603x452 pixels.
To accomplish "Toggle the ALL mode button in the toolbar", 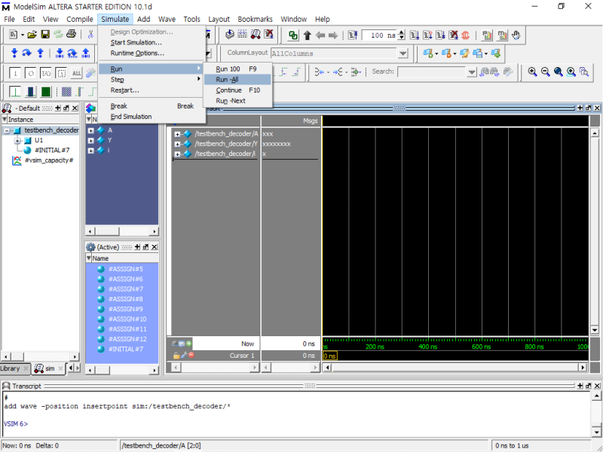I will point(75,73).
